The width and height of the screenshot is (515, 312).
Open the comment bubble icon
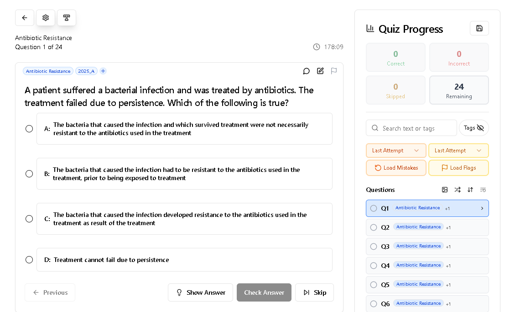[x=307, y=71]
